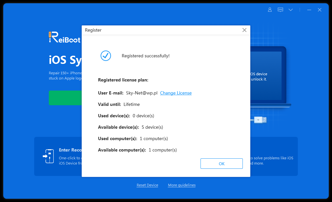Click the 'Lifetime' validity value

(132, 104)
